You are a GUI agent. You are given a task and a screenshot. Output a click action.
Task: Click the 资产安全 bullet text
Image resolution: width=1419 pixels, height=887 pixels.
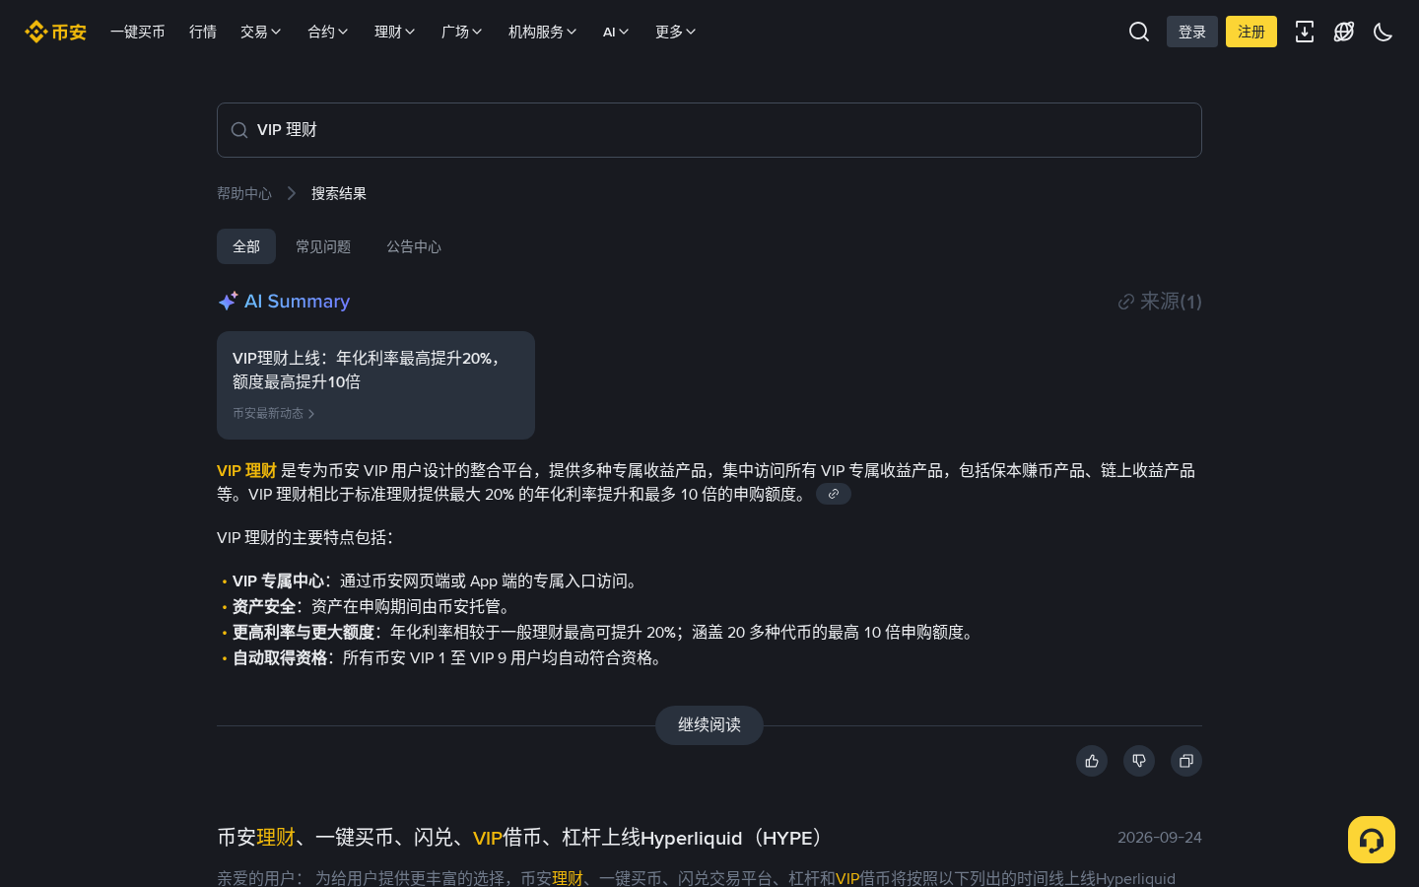click(264, 607)
